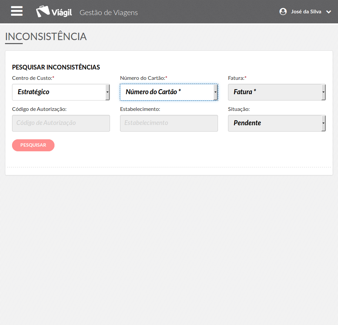This screenshot has width=338, height=325.
Task: Open the Centro de Custo dropdown
Action: tap(61, 92)
